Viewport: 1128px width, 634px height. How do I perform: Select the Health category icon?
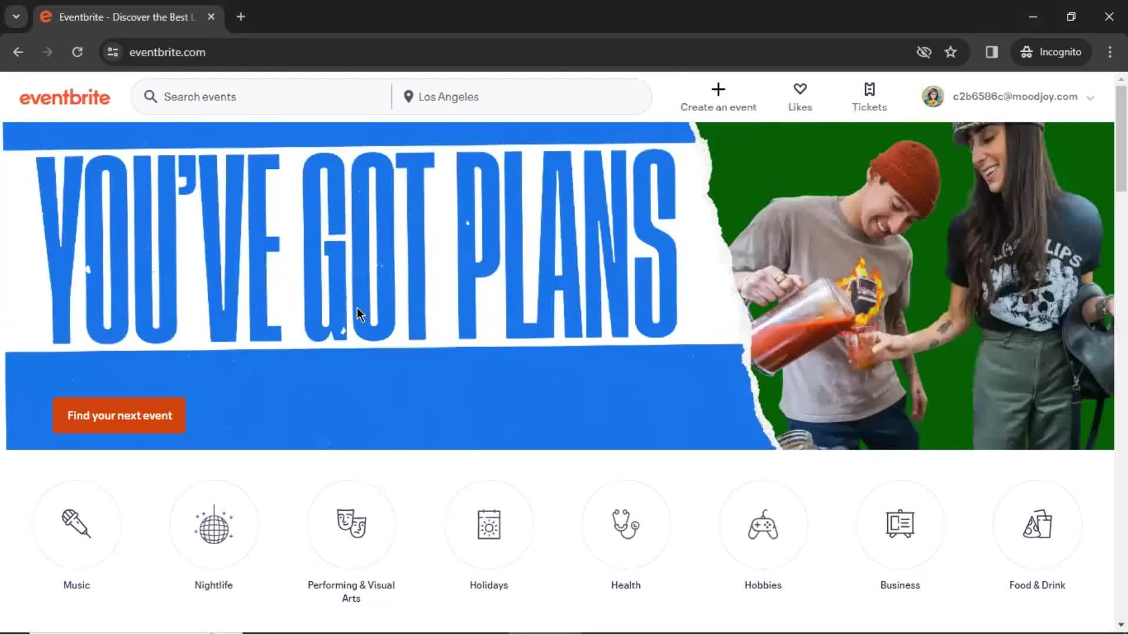pyautogui.click(x=626, y=525)
